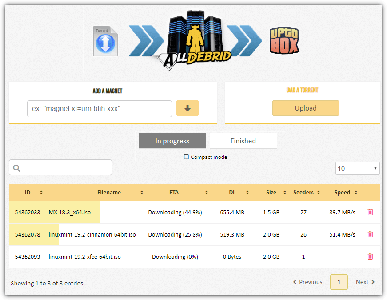Click ID 54362093
This screenshot has width=387, height=300.
[28, 257]
